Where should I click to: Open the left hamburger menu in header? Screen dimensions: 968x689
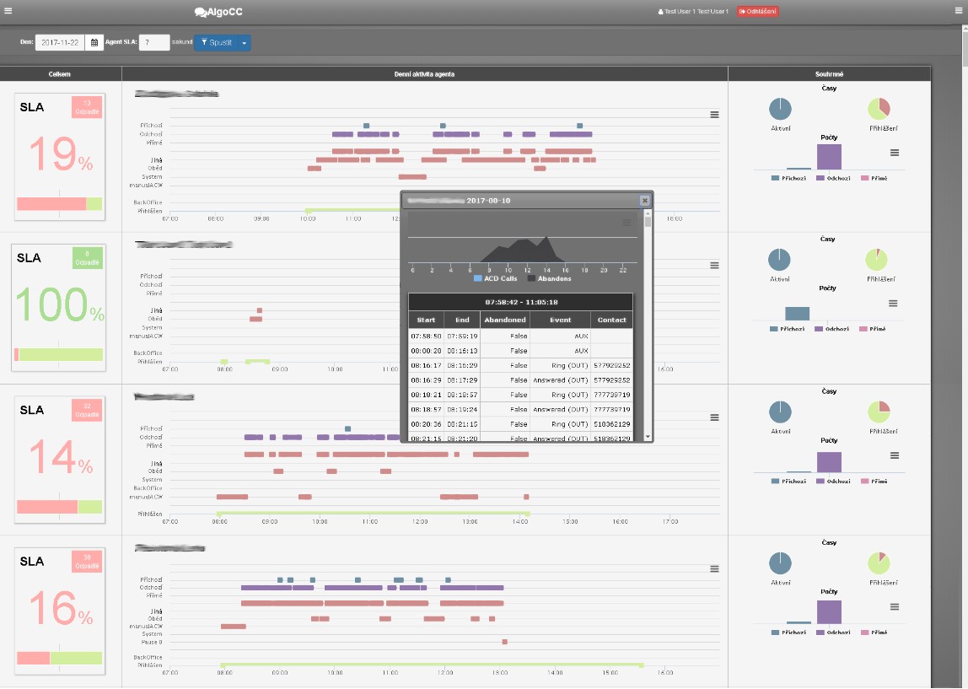click(x=9, y=11)
